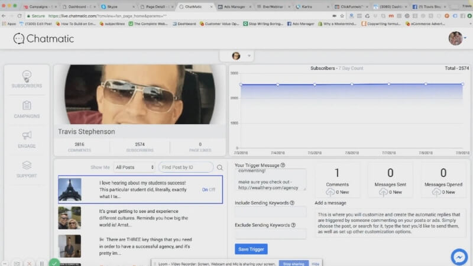Open the subjectlines bookmark
The height and width of the screenshot is (266, 473).
(x=112, y=24)
